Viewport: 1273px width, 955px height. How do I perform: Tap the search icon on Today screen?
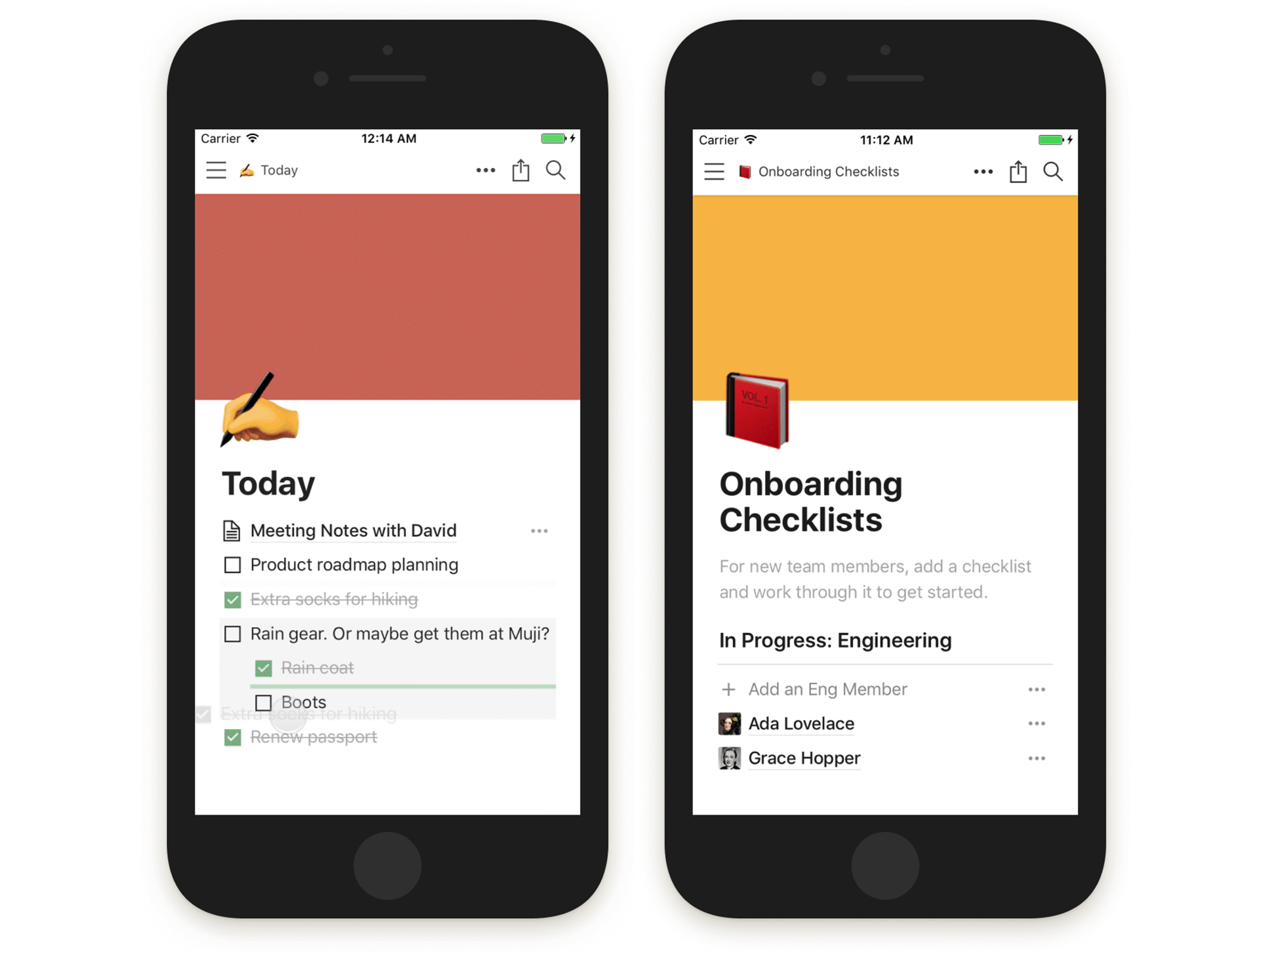(x=559, y=171)
